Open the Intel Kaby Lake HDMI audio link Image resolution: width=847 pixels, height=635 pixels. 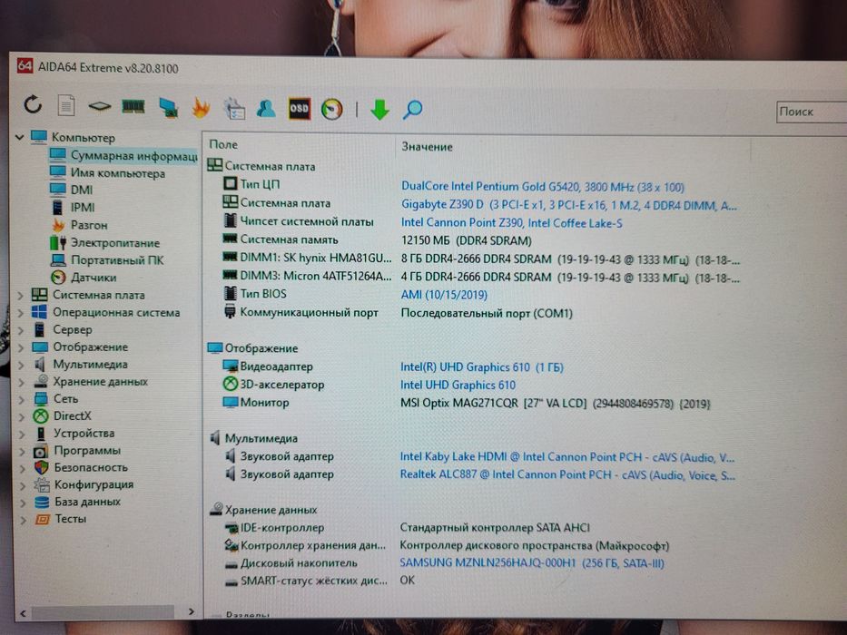[x=566, y=457]
